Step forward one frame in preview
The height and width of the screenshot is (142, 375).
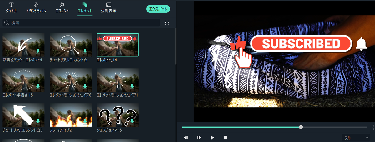click(199, 137)
